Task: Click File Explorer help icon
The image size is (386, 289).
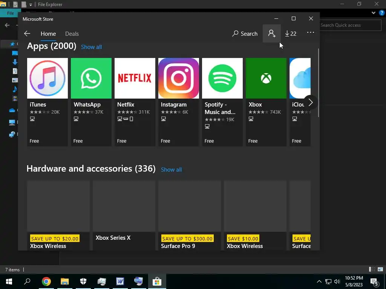Action: 381,13
